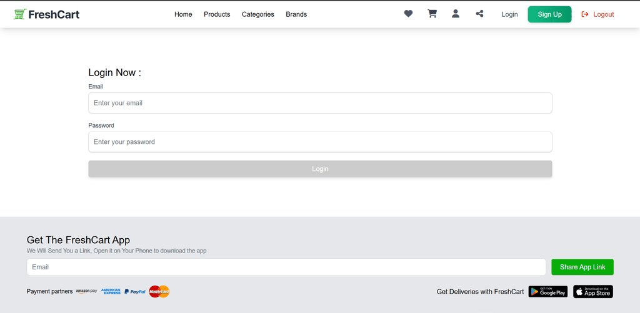The height and width of the screenshot is (313, 640).
Task: Open the Categories menu item
Action: point(258,14)
